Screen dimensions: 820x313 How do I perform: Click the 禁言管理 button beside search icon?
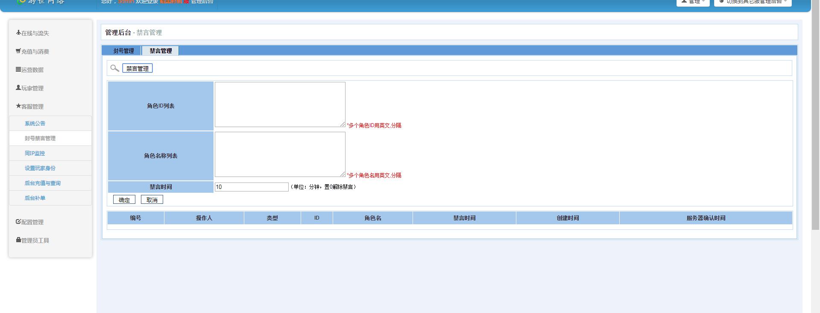tap(138, 69)
